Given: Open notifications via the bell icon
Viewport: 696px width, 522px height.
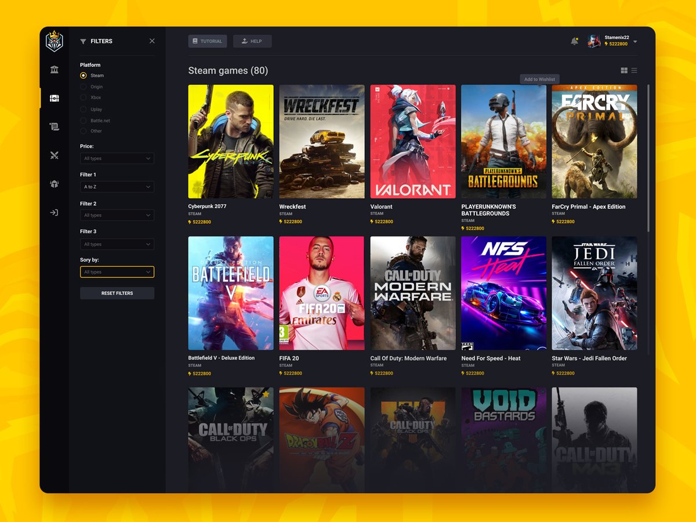Looking at the screenshot, I should pos(574,41).
